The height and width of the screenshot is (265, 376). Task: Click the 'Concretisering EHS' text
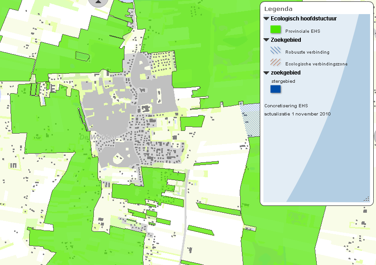pyautogui.click(x=286, y=106)
